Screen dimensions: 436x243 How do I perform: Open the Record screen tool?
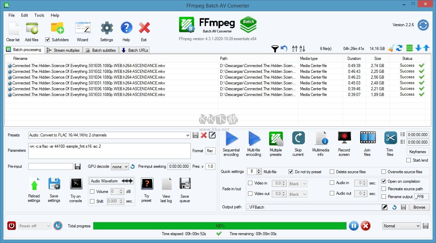pyautogui.click(x=344, y=140)
